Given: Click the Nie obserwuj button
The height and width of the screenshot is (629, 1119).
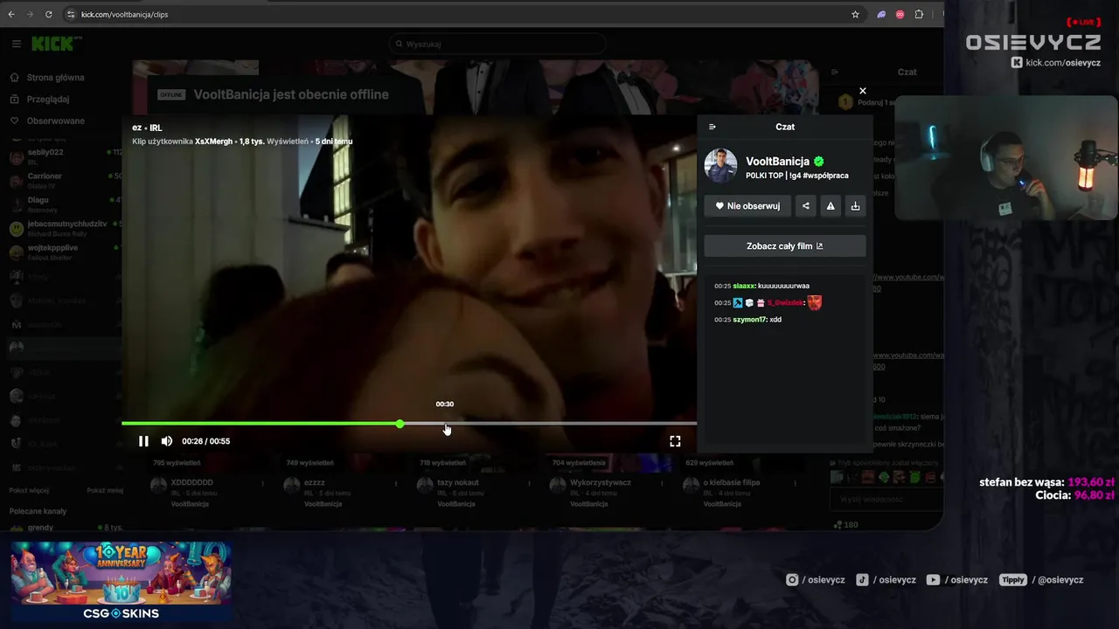Looking at the screenshot, I should tap(747, 206).
